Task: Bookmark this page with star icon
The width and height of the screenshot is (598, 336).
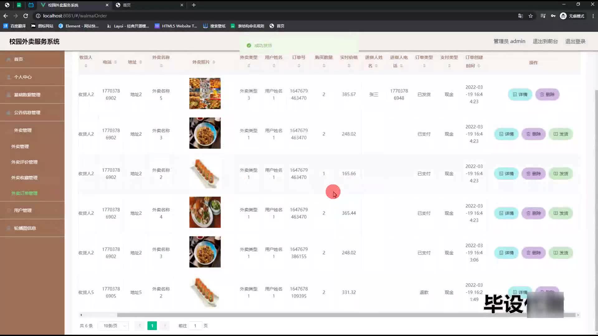Action: (x=531, y=16)
